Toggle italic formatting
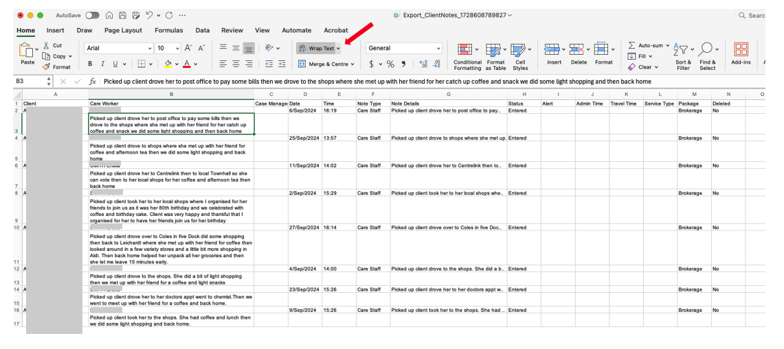The image size is (784, 349). (102, 64)
